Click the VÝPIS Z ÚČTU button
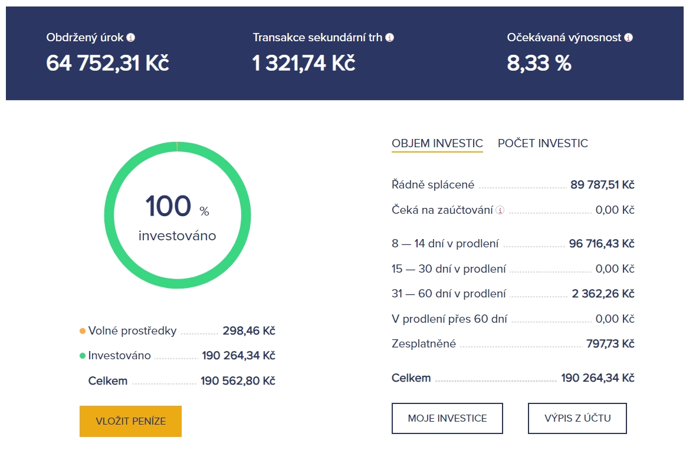The height and width of the screenshot is (457, 686). (577, 418)
